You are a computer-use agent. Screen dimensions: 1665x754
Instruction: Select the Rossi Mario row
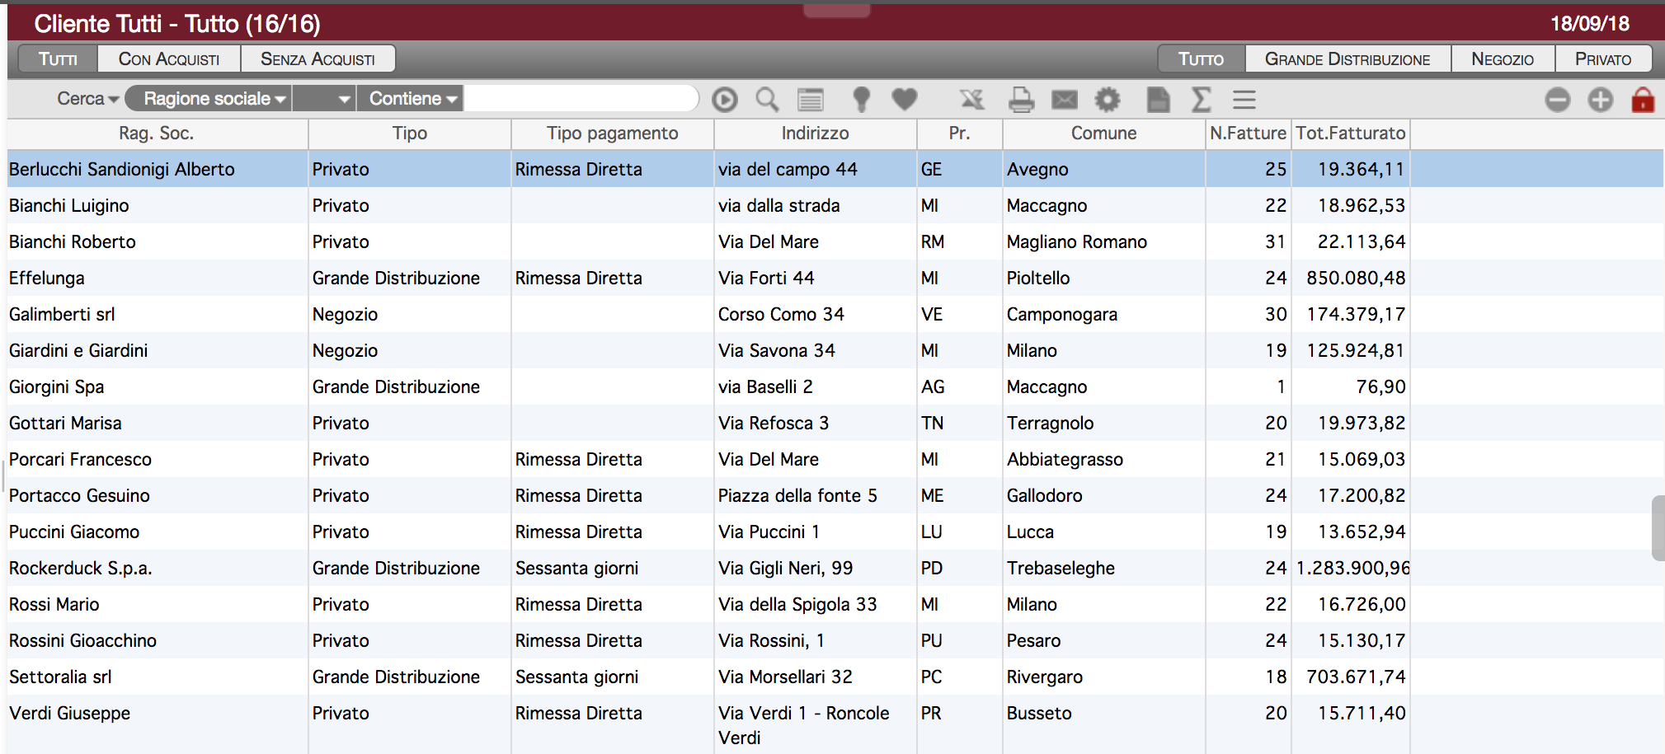835,604
